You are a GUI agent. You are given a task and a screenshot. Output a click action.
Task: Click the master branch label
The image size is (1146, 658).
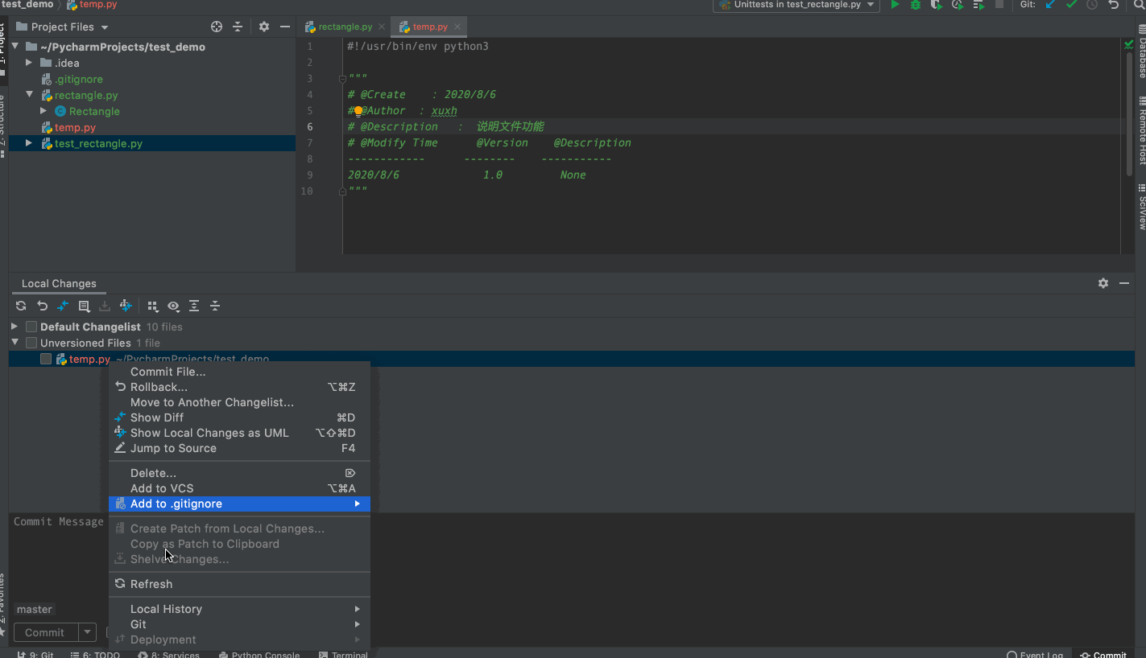pyautogui.click(x=35, y=609)
